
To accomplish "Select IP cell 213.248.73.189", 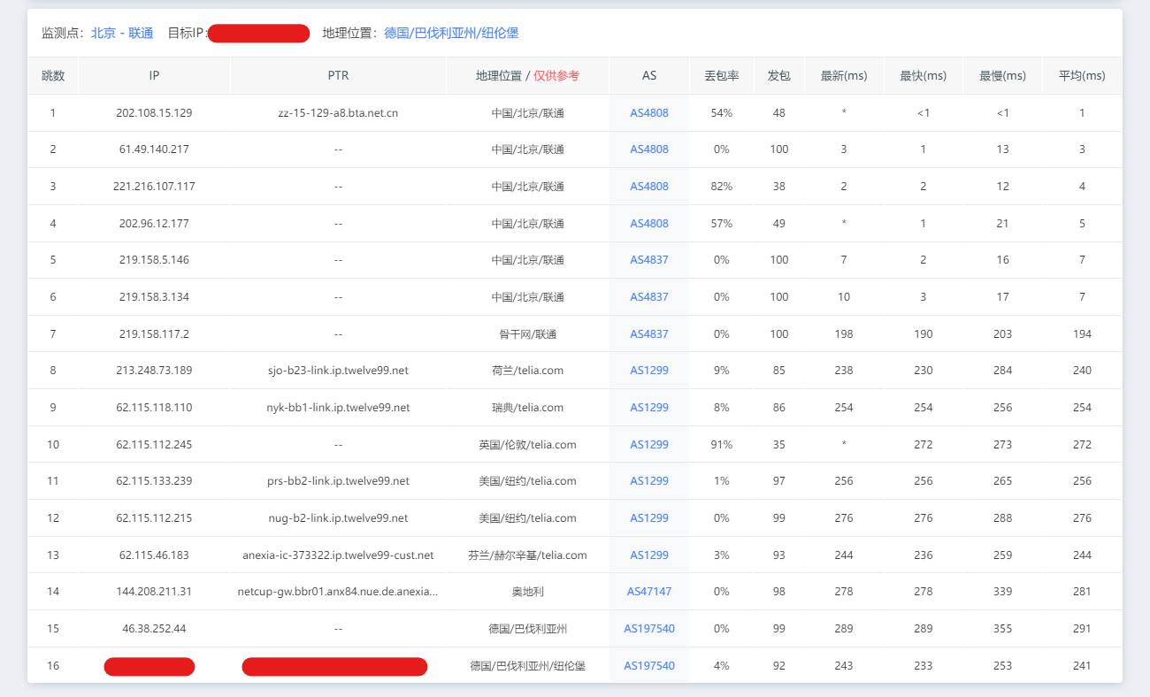I will [154, 371].
